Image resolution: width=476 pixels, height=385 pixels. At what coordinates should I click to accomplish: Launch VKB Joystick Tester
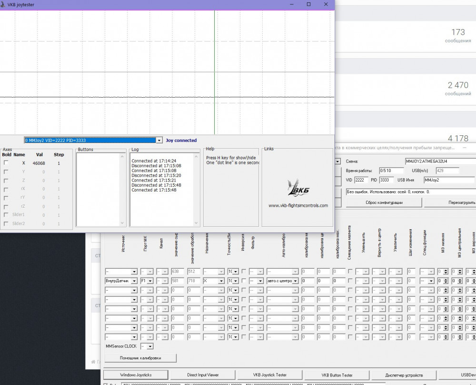coord(270,375)
